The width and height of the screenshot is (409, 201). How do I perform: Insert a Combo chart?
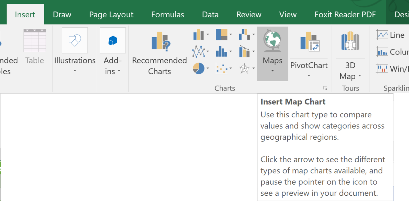(247, 51)
